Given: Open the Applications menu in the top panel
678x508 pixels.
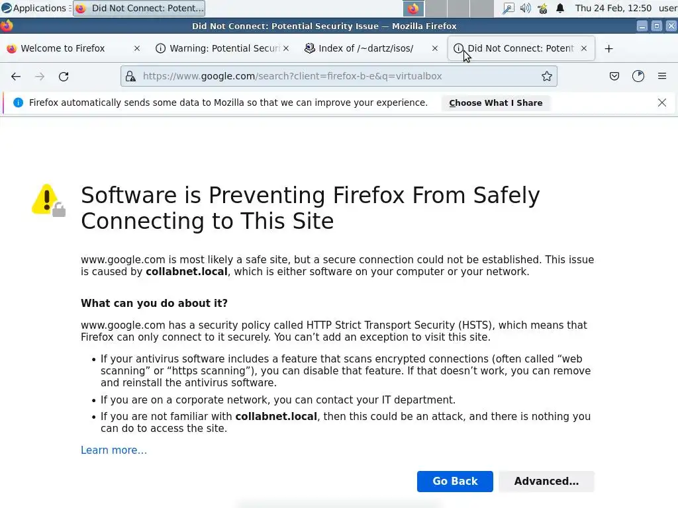Looking at the screenshot, I should click(34, 8).
